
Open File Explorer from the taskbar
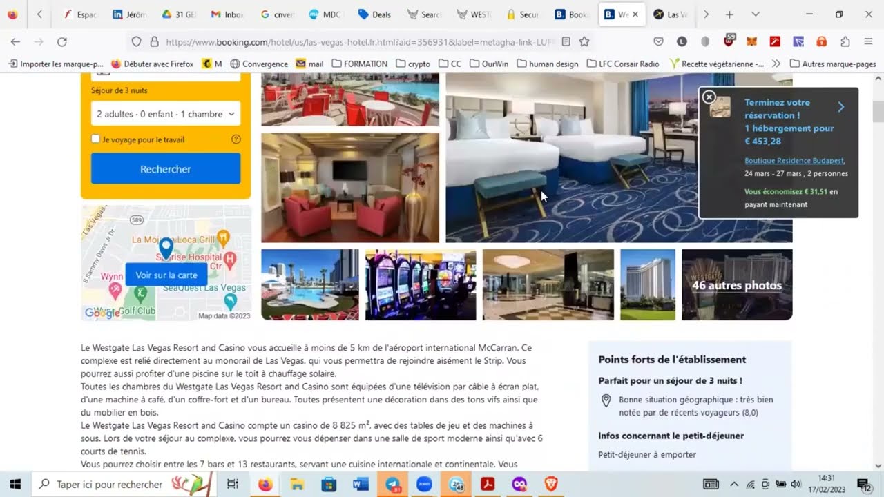point(297,484)
